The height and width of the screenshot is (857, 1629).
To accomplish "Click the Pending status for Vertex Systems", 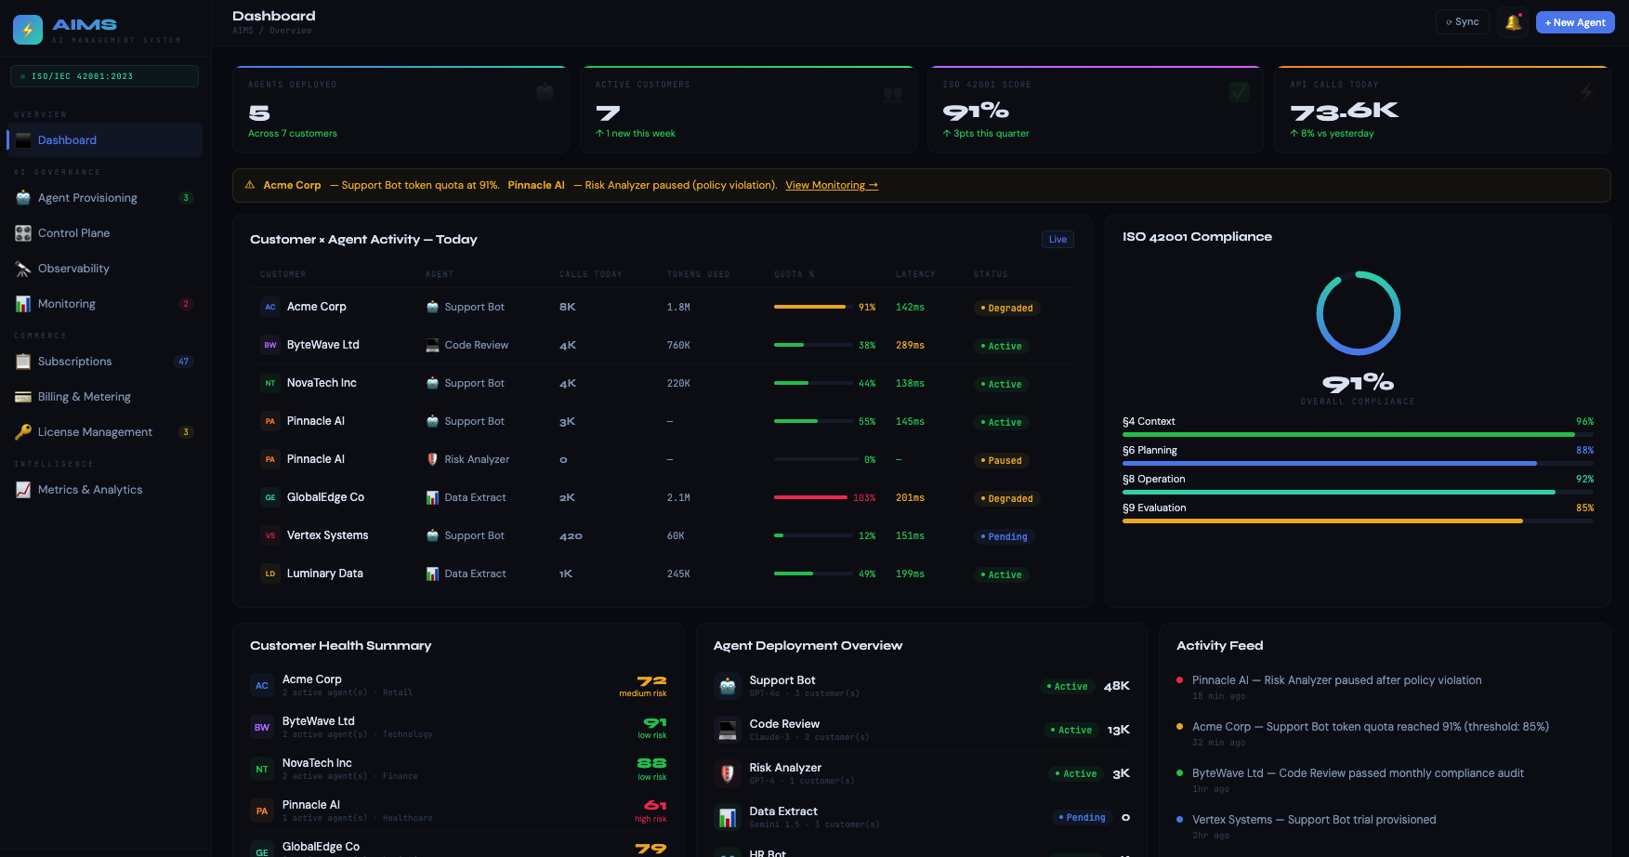I will pyautogui.click(x=1004, y=536).
